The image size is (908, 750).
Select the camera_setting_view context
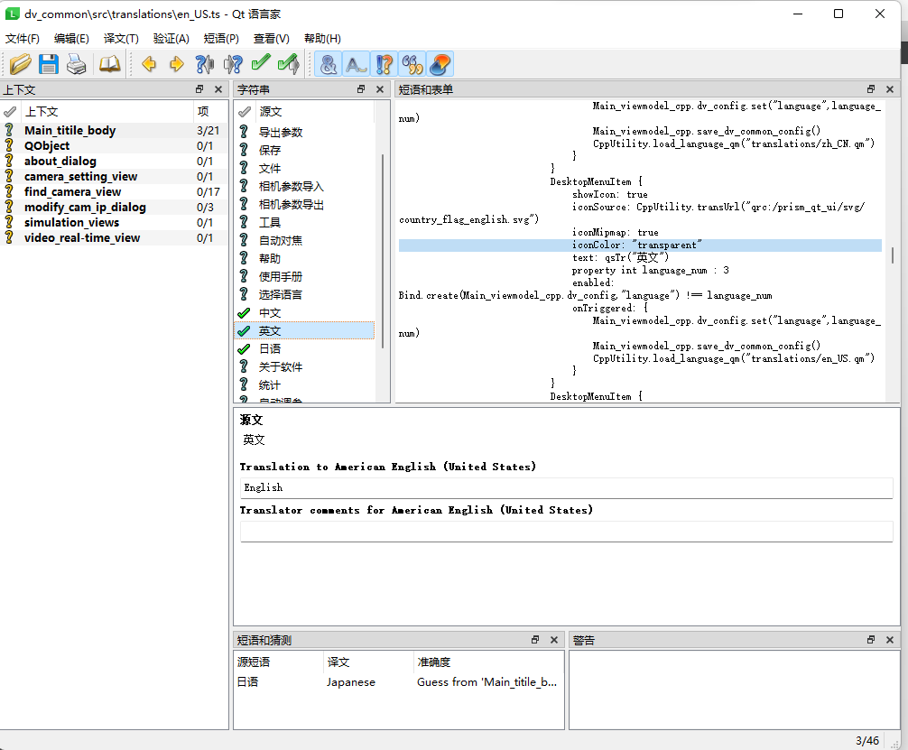coord(83,176)
